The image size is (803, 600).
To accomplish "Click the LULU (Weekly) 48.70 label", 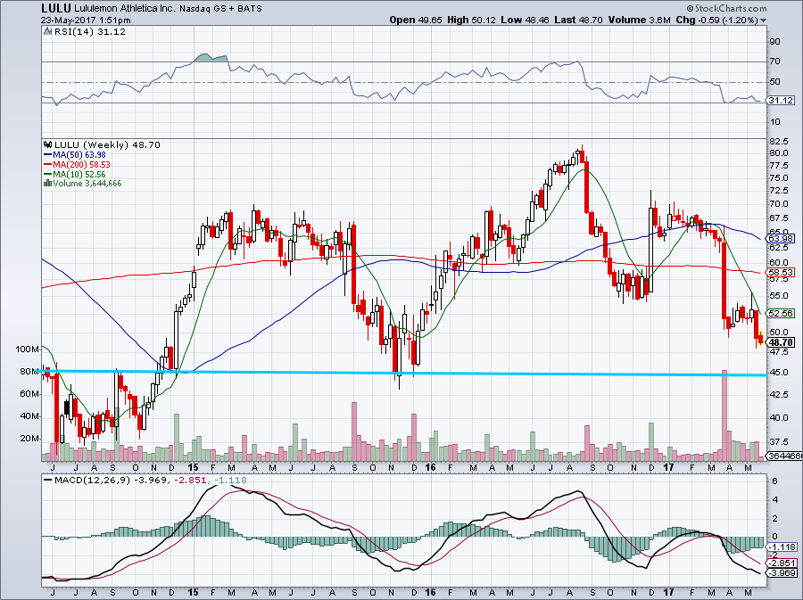I will pyautogui.click(x=107, y=144).
